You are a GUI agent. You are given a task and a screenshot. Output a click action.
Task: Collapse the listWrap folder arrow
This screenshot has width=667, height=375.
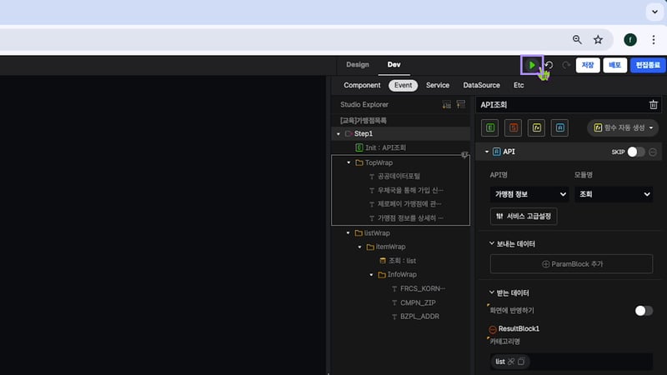click(x=348, y=233)
